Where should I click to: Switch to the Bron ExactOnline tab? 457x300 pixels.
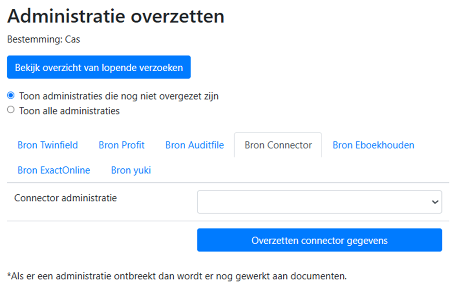pyautogui.click(x=54, y=170)
